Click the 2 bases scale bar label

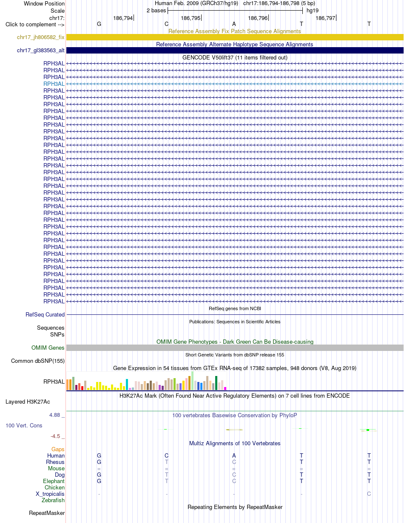(156, 11)
